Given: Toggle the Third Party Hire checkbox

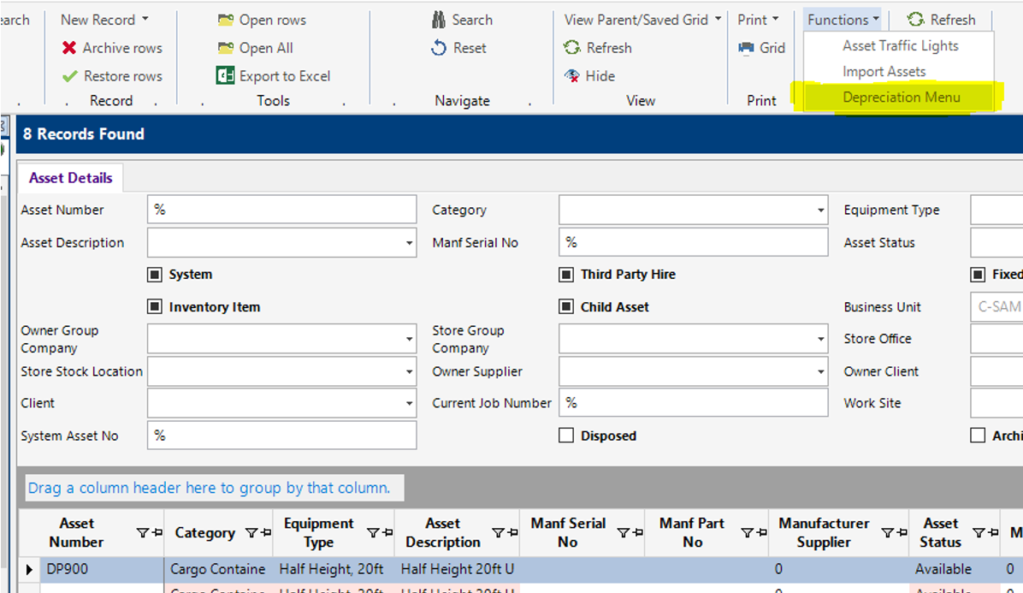Looking at the screenshot, I should 566,275.
